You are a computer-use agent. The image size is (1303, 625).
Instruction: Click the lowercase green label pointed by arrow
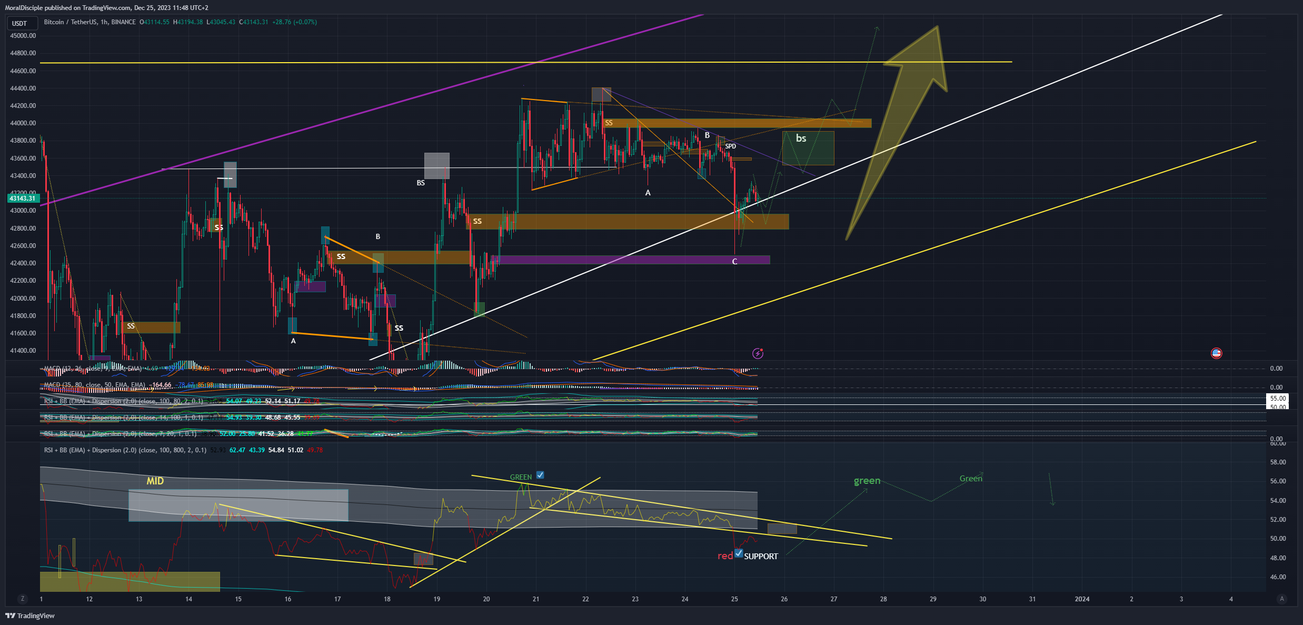coord(867,481)
